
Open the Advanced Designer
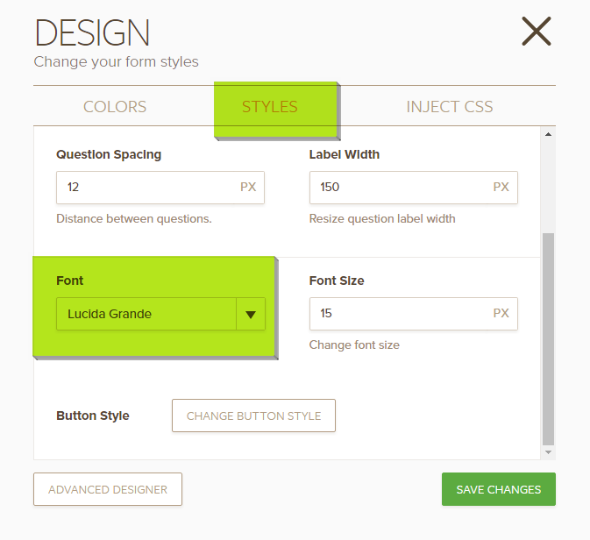(x=108, y=489)
